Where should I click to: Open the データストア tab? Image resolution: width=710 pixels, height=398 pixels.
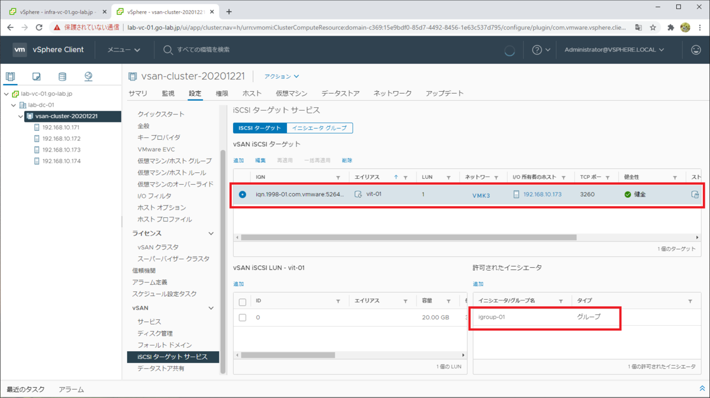click(340, 94)
